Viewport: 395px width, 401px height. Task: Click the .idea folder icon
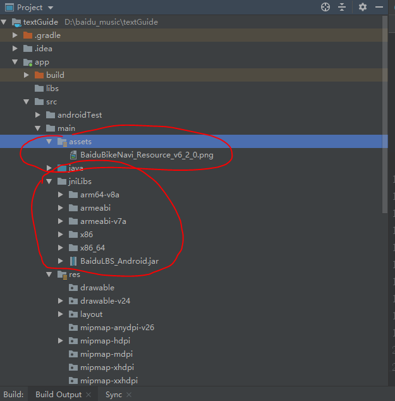[x=28, y=49]
